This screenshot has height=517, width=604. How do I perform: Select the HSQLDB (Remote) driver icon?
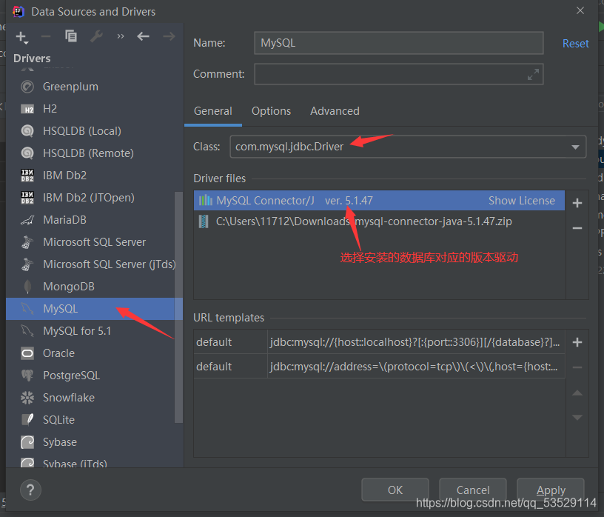[27, 153]
